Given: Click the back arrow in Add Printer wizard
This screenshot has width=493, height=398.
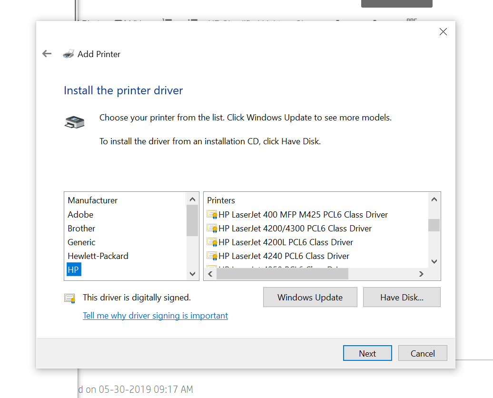Looking at the screenshot, I should tap(46, 53).
